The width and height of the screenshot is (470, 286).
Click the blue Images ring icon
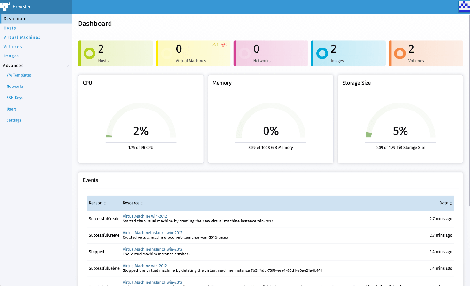click(322, 53)
